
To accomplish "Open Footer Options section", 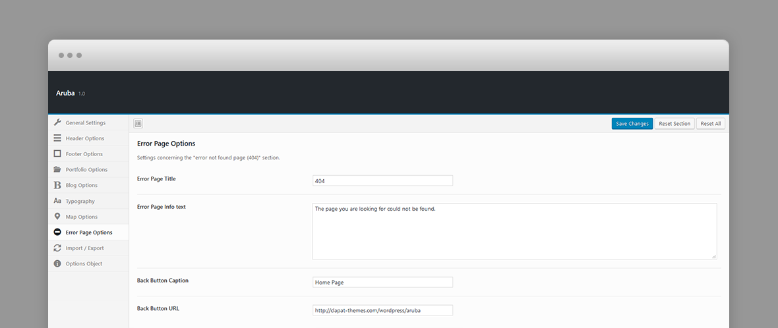I will (x=88, y=154).
